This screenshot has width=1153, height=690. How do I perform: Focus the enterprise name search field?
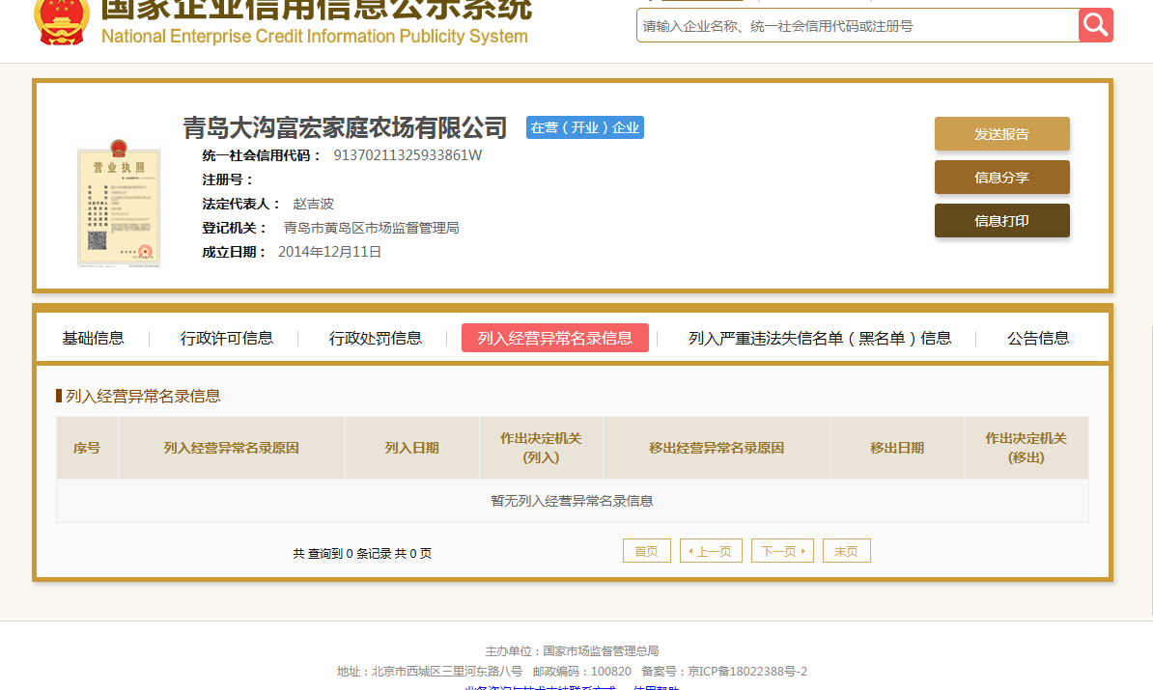pyautogui.click(x=858, y=26)
